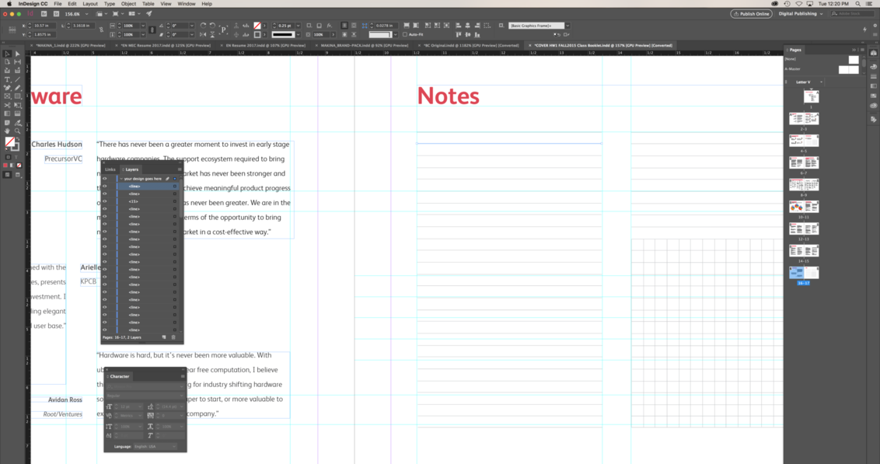
Task: Open macOS Spotlight search
Action: (857, 4)
